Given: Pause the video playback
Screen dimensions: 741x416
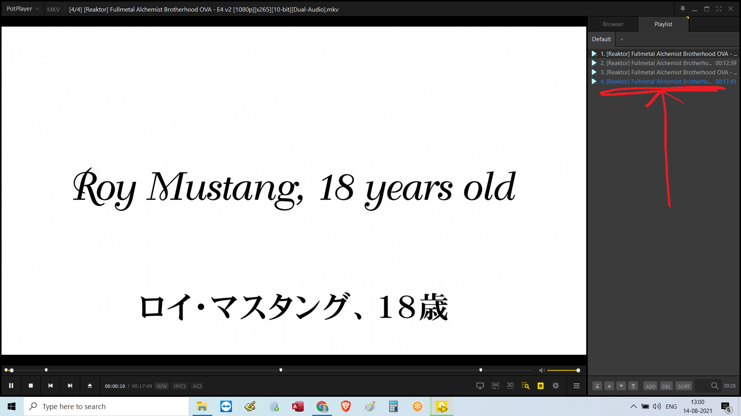Looking at the screenshot, I should (11, 386).
